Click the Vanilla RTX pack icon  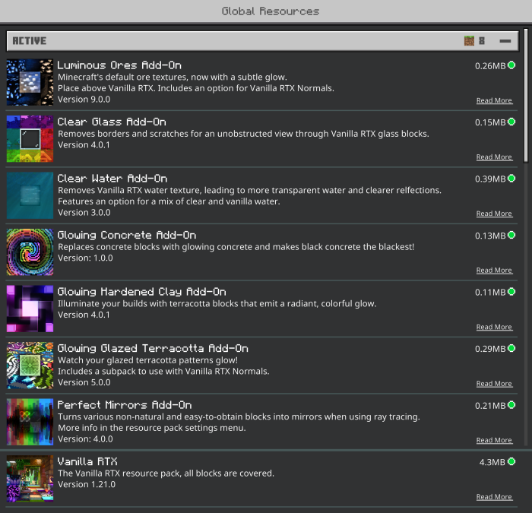(x=30, y=478)
